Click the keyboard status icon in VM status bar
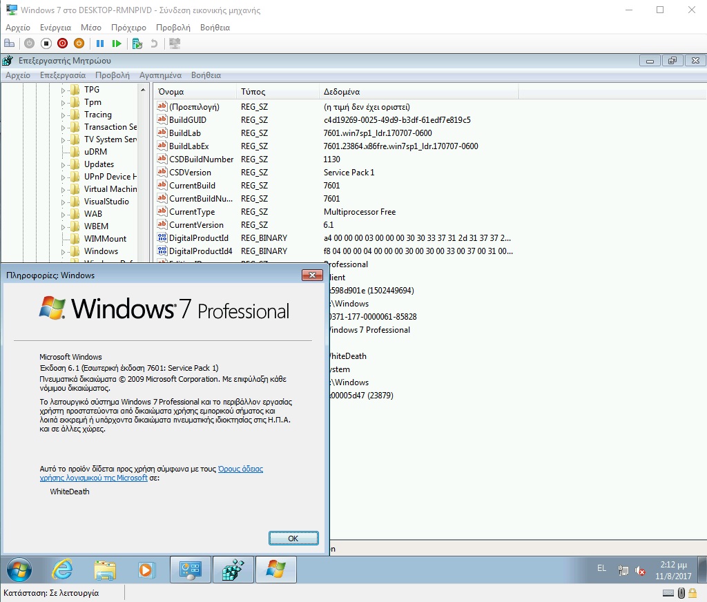This screenshot has width=707, height=602. [x=668, y=593]
